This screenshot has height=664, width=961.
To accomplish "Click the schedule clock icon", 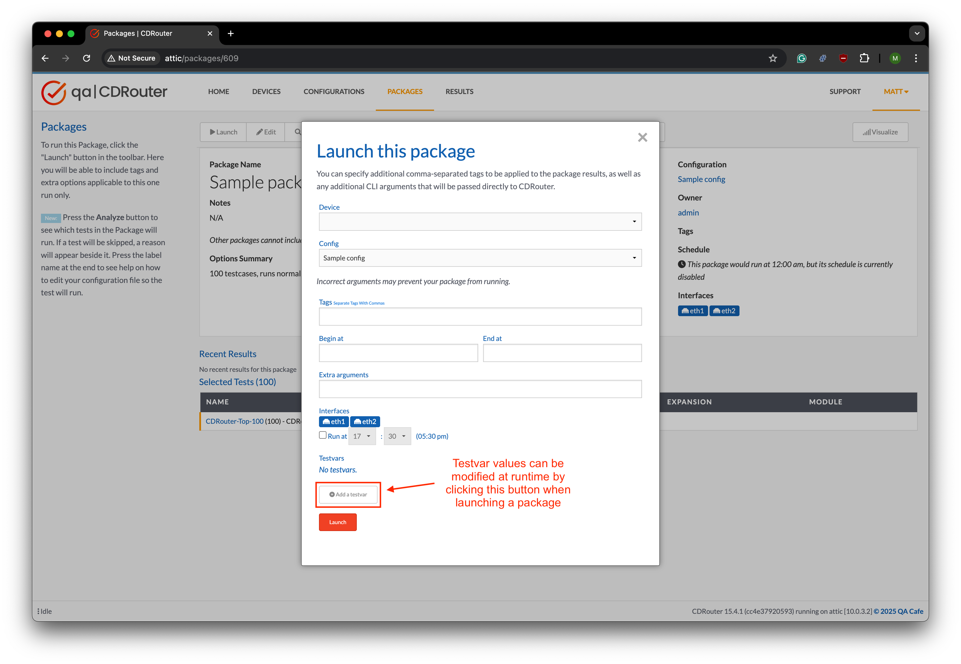I will pos(682,264).
